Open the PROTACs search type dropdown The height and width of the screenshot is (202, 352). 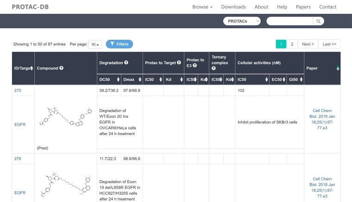pos(242,21)
